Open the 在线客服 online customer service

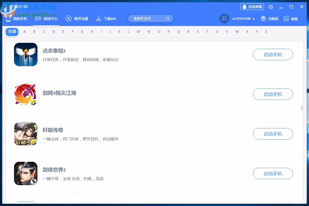coord(252,6)
